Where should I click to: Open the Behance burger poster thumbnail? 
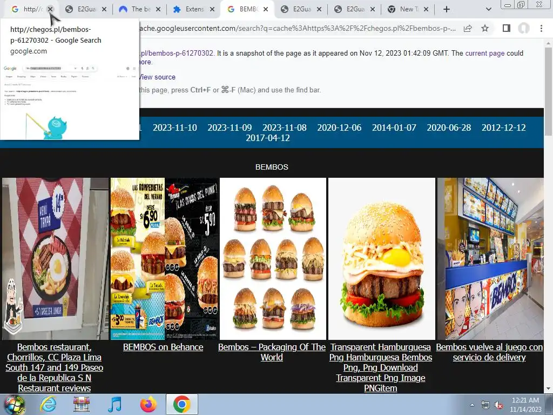point(165,259)
